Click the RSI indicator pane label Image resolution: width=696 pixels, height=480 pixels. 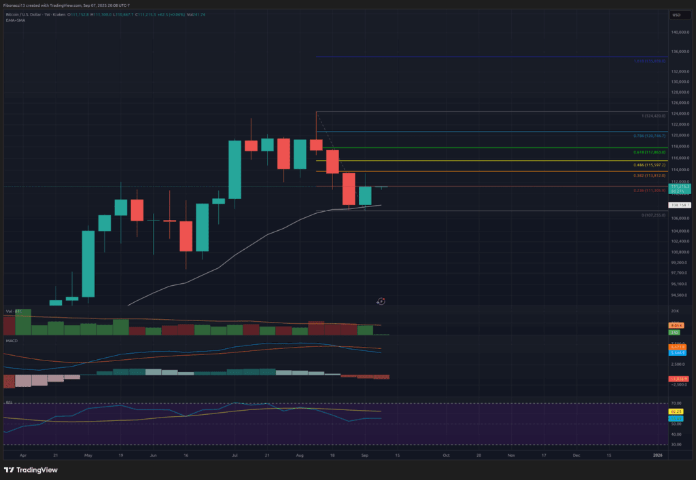point(10,402)
